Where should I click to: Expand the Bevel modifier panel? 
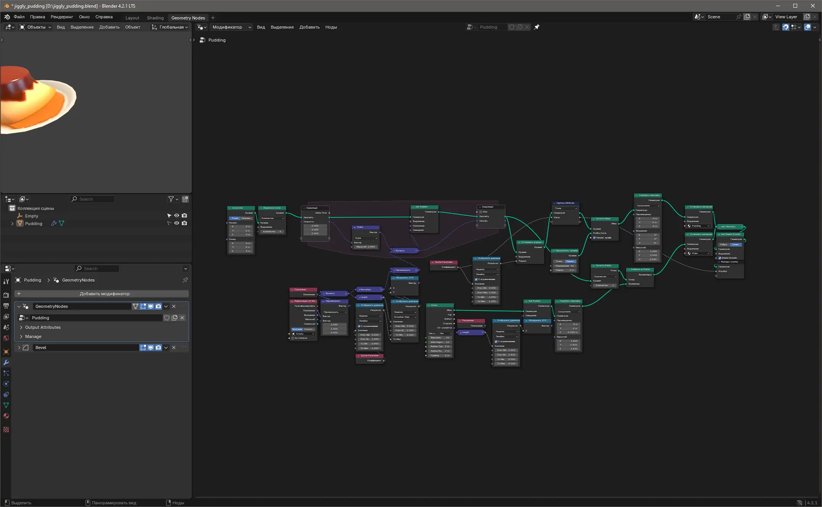(19, 348)
